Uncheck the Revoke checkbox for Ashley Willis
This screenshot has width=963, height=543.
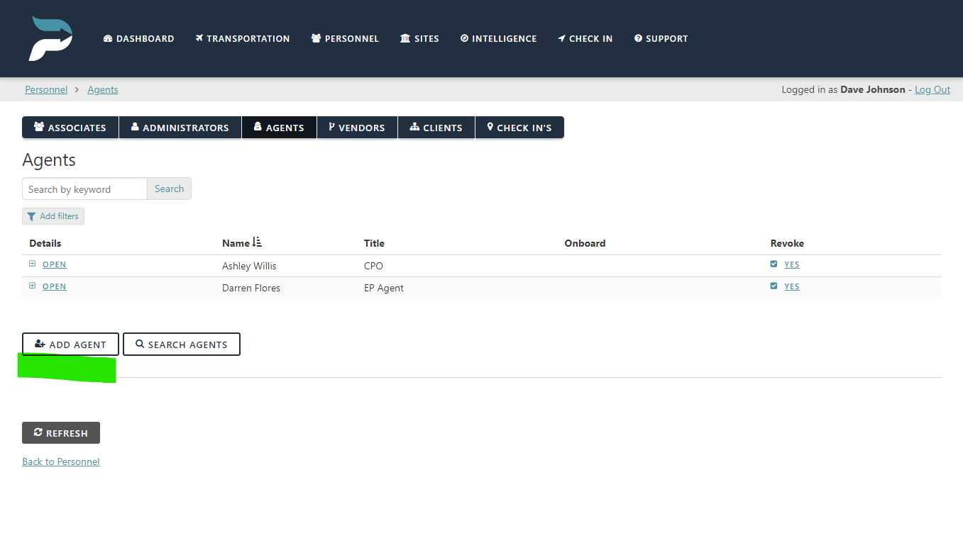(773, 263)
